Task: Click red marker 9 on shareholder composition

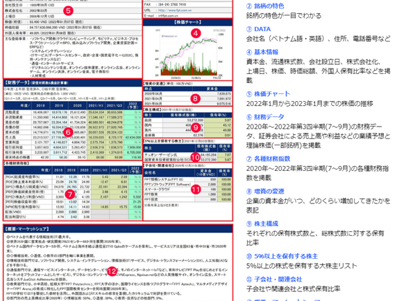Action: point(196,127)
